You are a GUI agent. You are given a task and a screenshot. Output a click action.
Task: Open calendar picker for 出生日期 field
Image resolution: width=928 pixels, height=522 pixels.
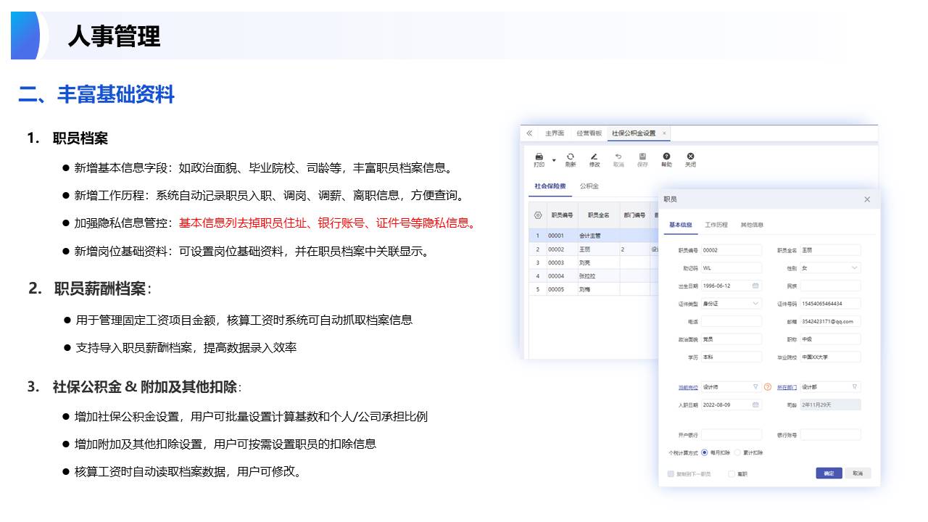[x=755, y=286]
